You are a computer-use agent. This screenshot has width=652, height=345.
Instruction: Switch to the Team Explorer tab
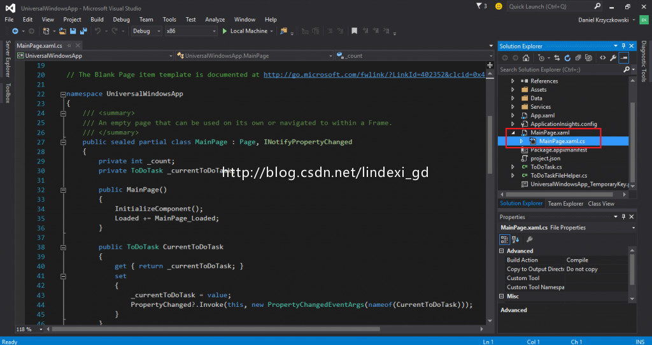click(565, 204)
